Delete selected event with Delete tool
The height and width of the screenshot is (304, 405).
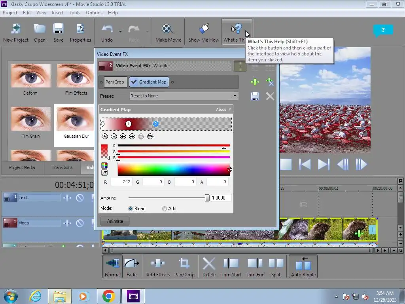[209, 266]
